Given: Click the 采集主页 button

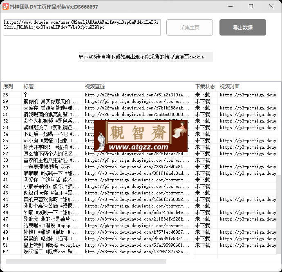Looking at the screenshot, I should pyautogui.click(x=190, y=27).
